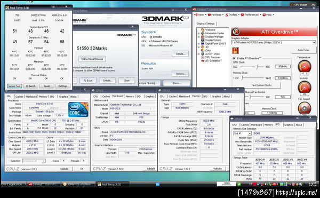Click the ATI Overdrive header emblem
This screenshot has height=198, width=320.
tap(236, 32)
